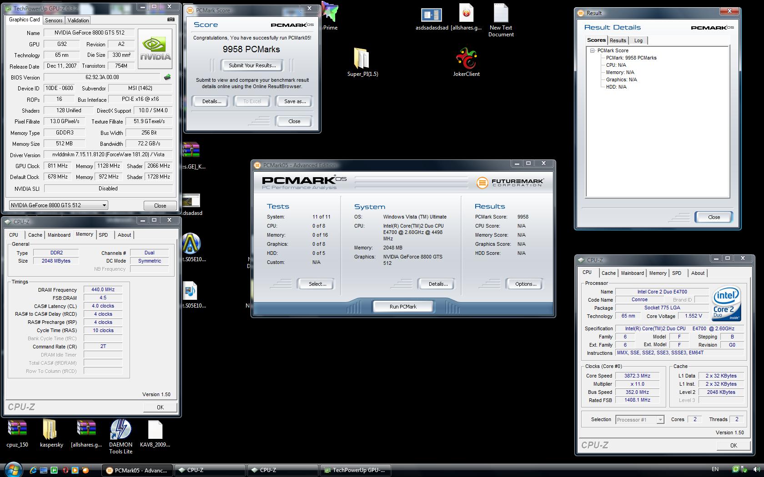Select PCMark: 9958 PCMarks tree row
The height and width of the screenshot is (477, 764).
pos(631,58)
